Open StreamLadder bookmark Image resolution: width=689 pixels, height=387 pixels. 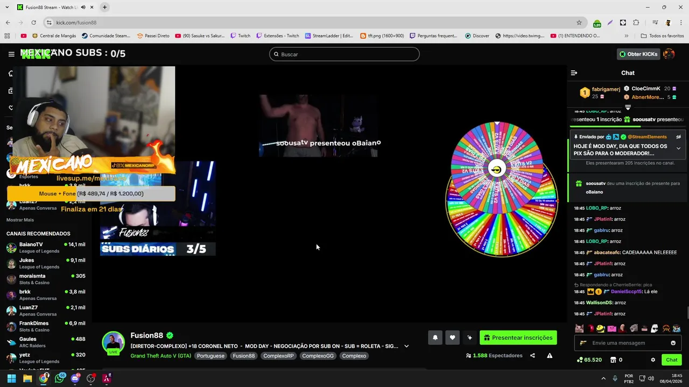[329, 36]
